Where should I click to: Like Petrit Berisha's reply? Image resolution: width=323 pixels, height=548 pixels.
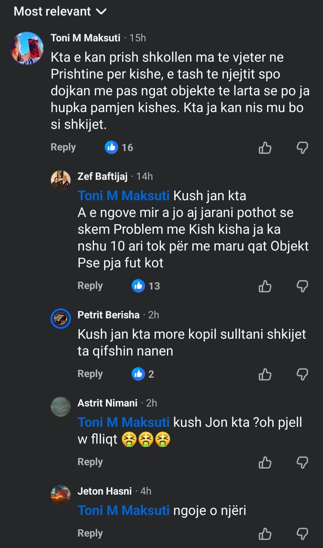pyautogui.click(x=265, y=374)
